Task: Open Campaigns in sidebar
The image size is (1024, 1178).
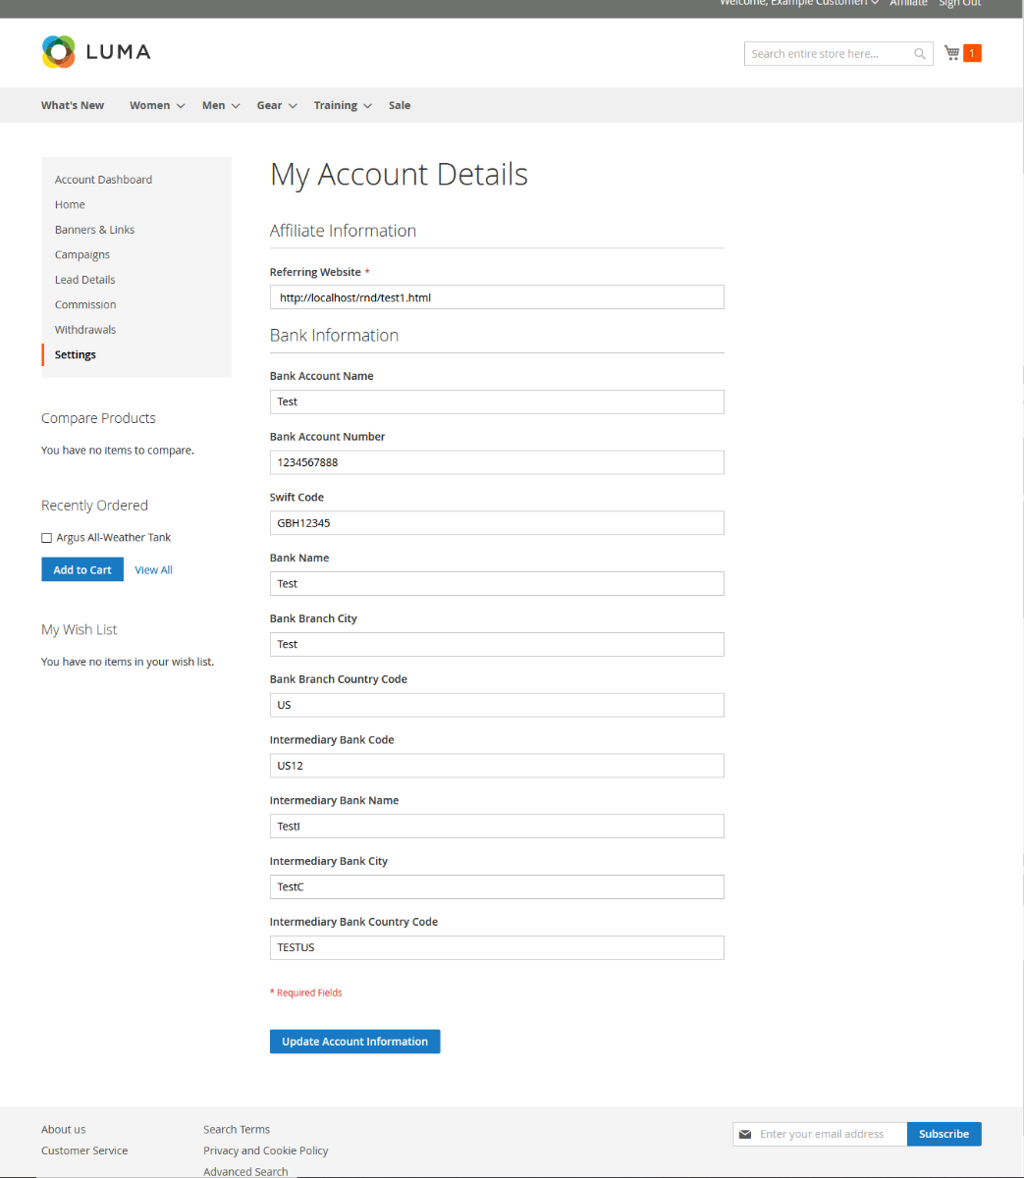Action: pos(82,254)
